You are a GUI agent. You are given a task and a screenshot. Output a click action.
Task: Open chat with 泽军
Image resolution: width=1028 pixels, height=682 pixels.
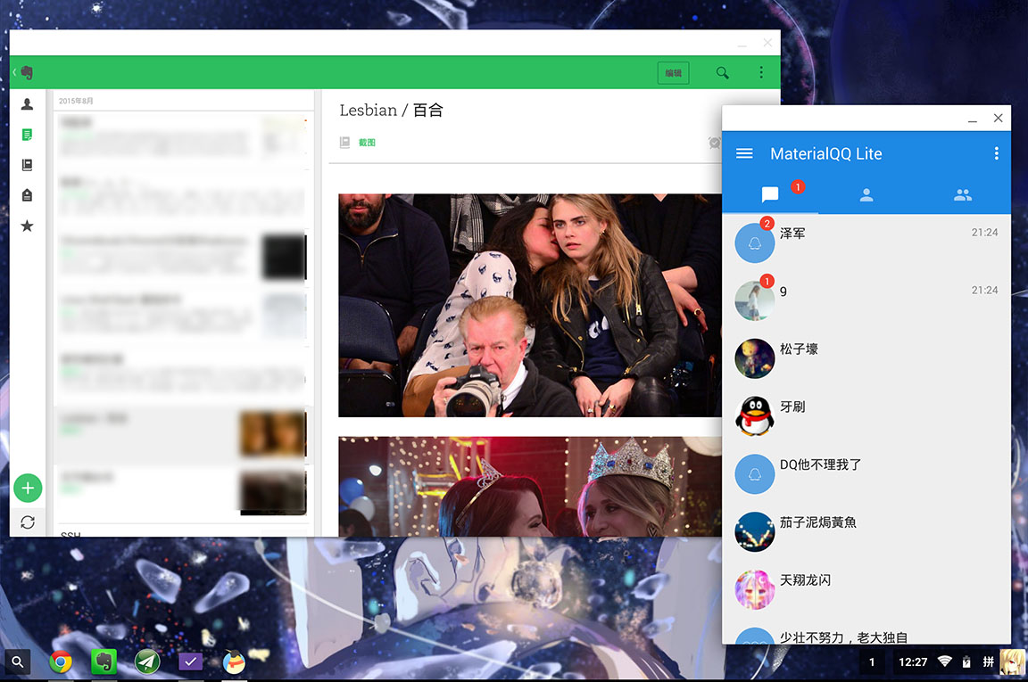866,242
